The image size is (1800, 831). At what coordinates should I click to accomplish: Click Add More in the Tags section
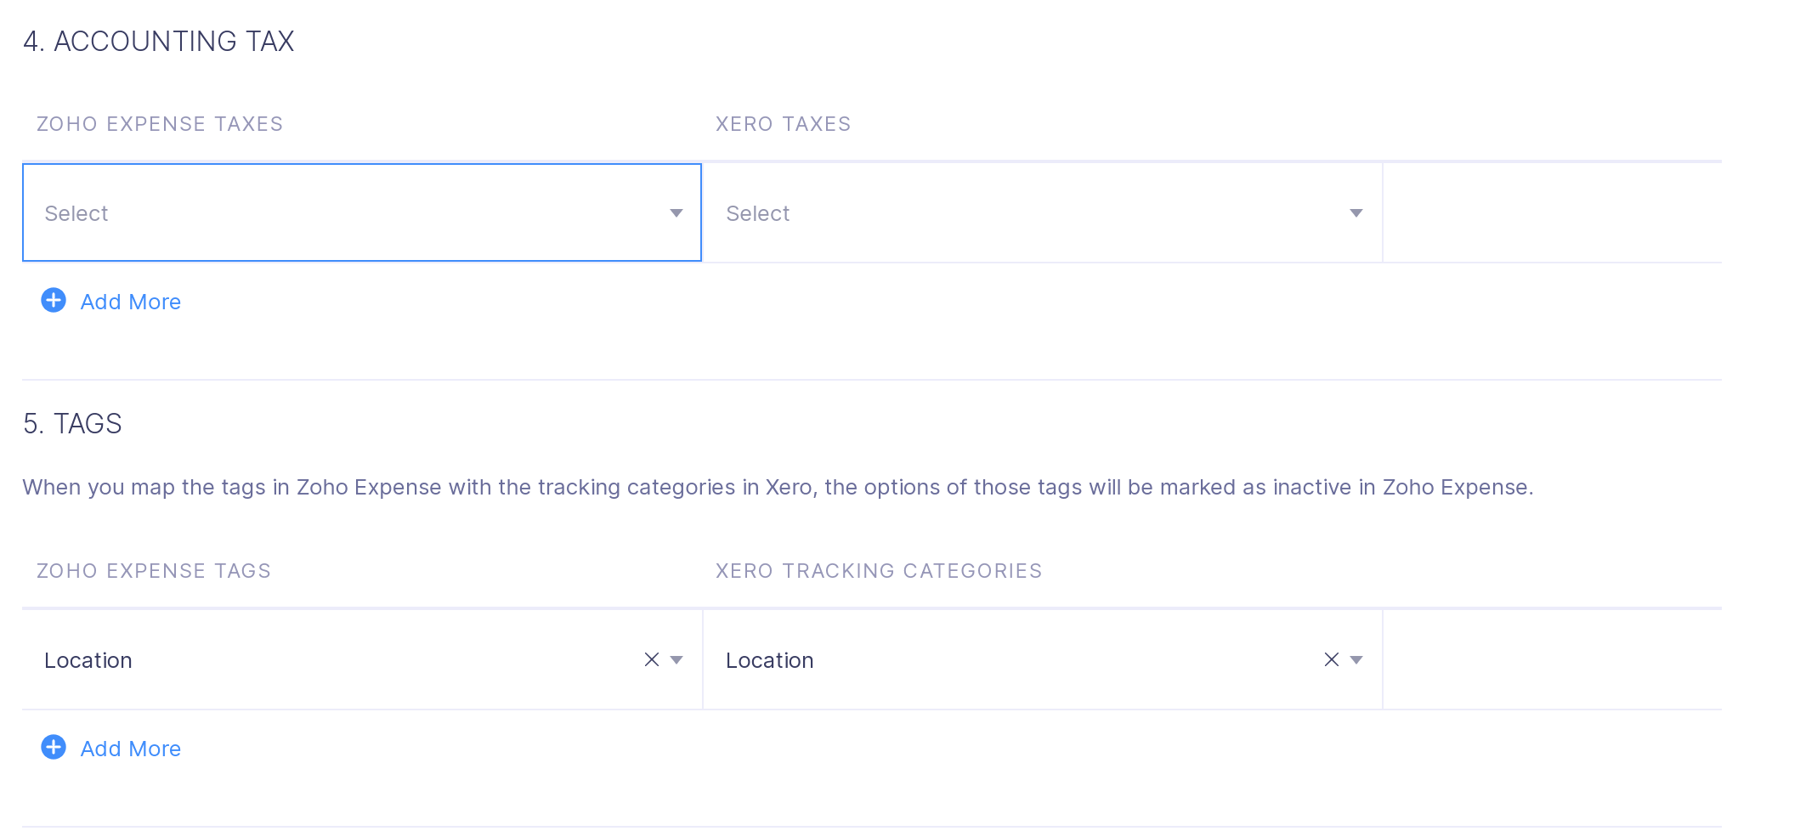[129, 748]
